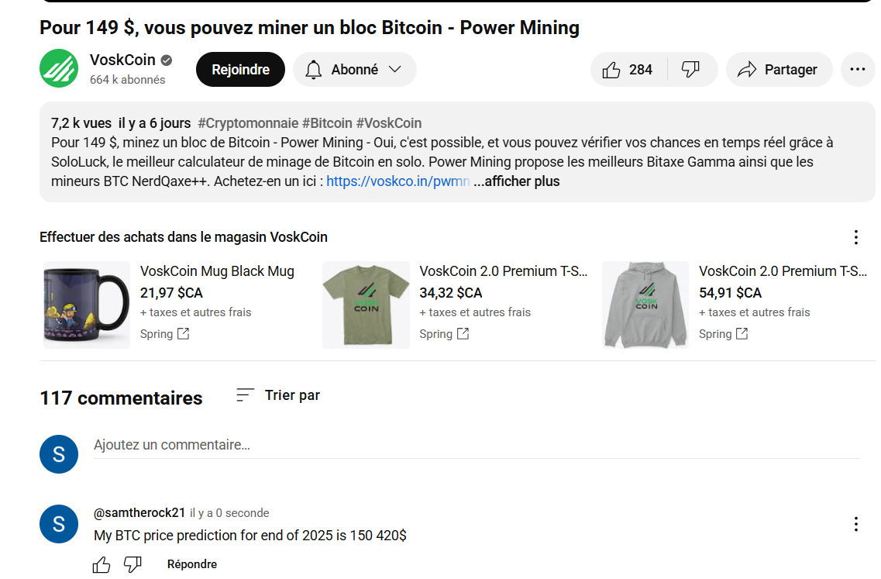Share the video via Partager
Screen dimensions: 881x579
pos(779,70)
